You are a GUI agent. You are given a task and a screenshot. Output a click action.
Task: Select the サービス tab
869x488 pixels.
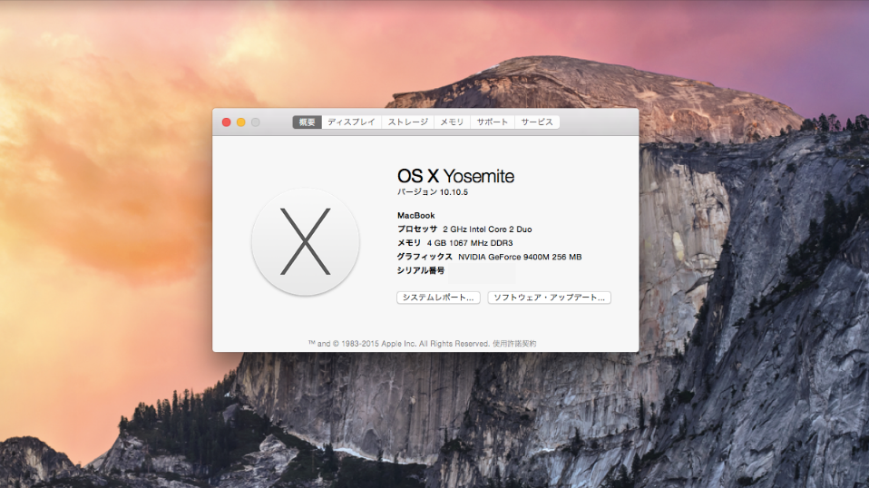(x=537, y=122)
